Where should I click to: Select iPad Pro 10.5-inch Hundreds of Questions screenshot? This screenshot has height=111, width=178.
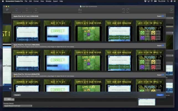coord(27,60)
